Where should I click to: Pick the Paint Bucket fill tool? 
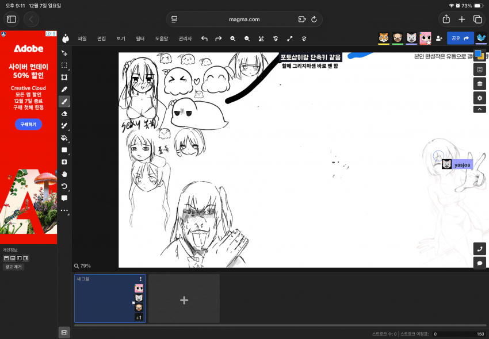tap(64, 138)
